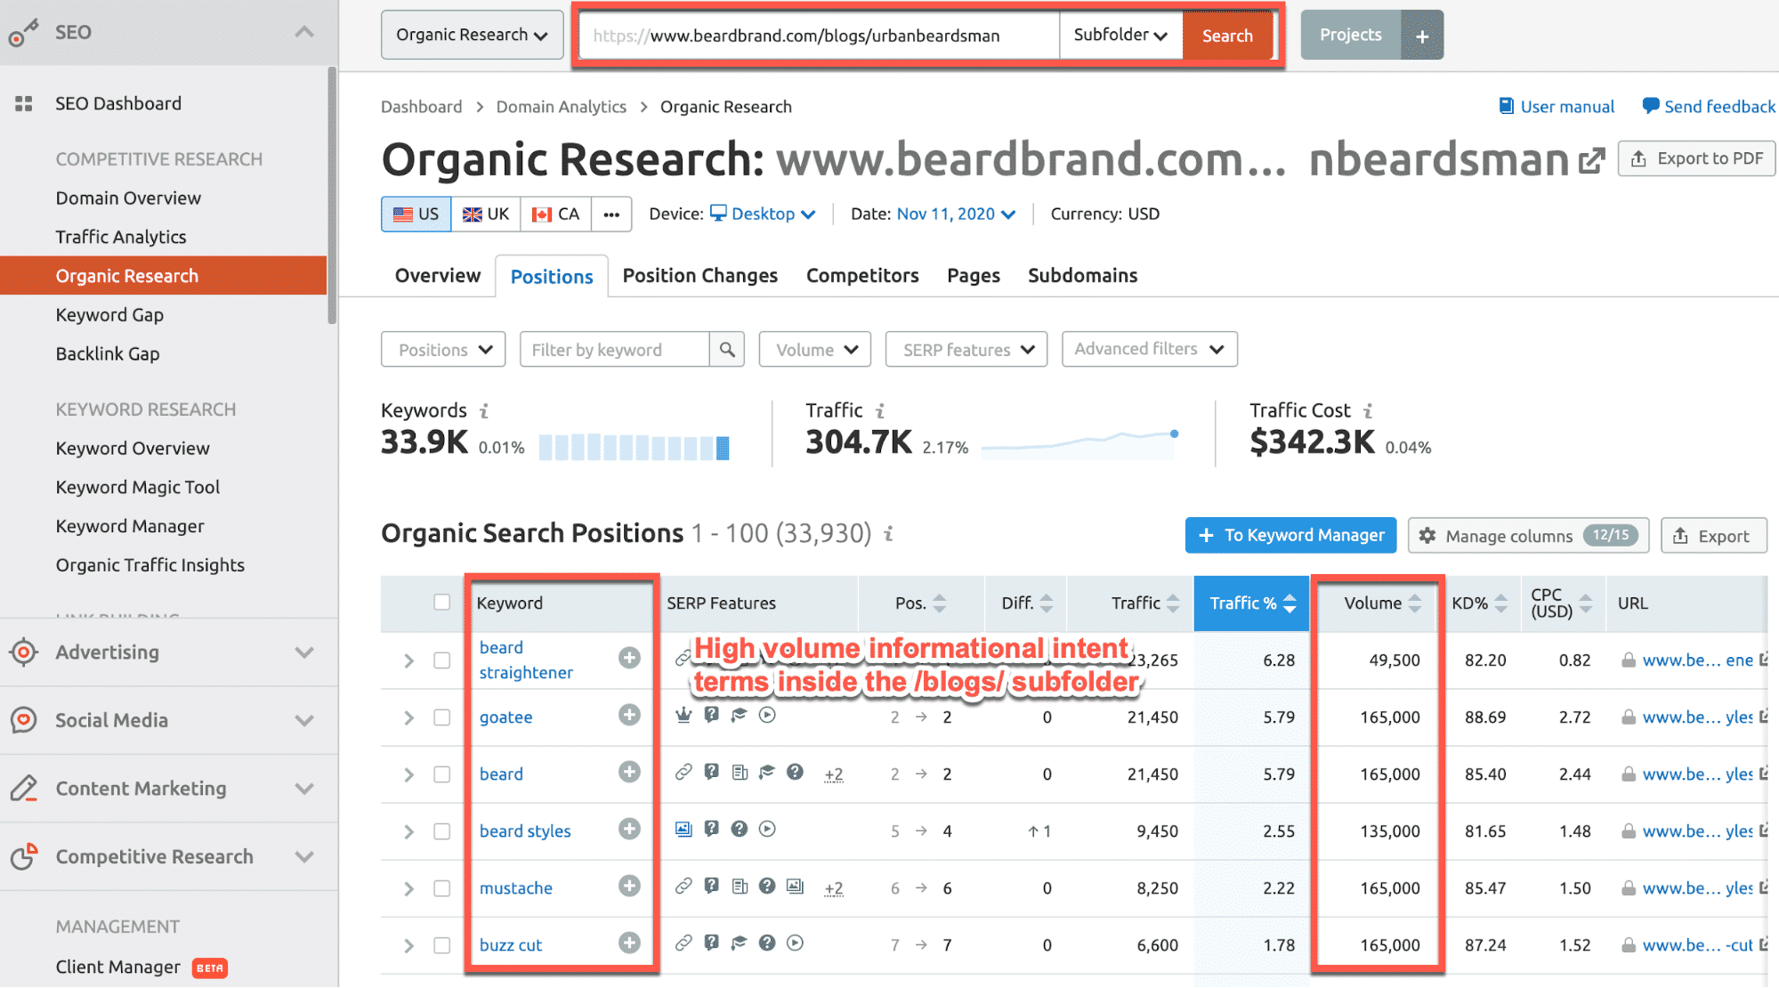The image size is (1779, 988).
Task: Open Keyword Magic Tool in sidebar
Action: [x=137, y=488]
